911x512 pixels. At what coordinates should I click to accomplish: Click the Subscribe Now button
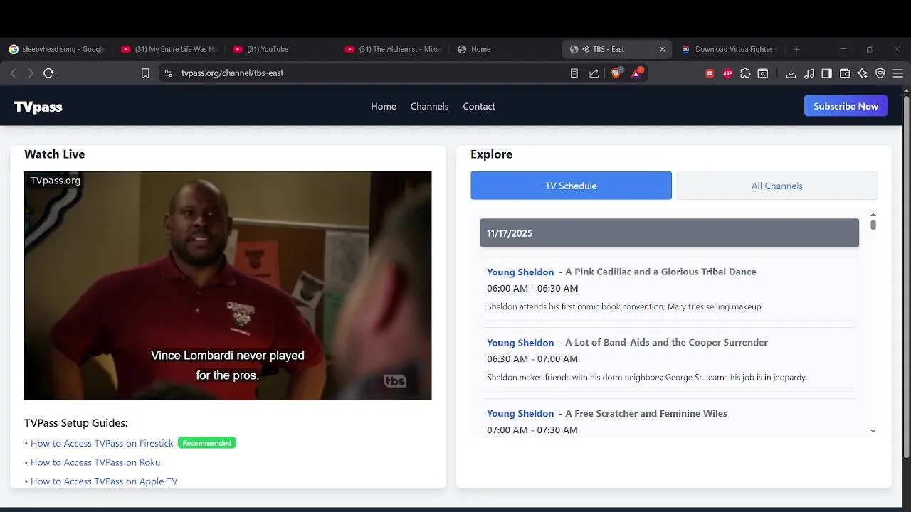846,106
